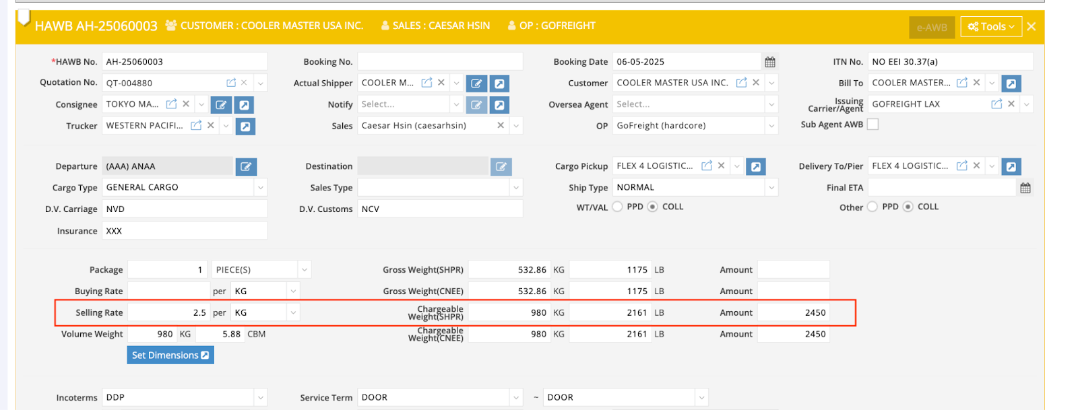Viewport: 1078px width, 410px height.
Task: Expand the Cargo Type dropdown
Action: [x=260, y=188]
